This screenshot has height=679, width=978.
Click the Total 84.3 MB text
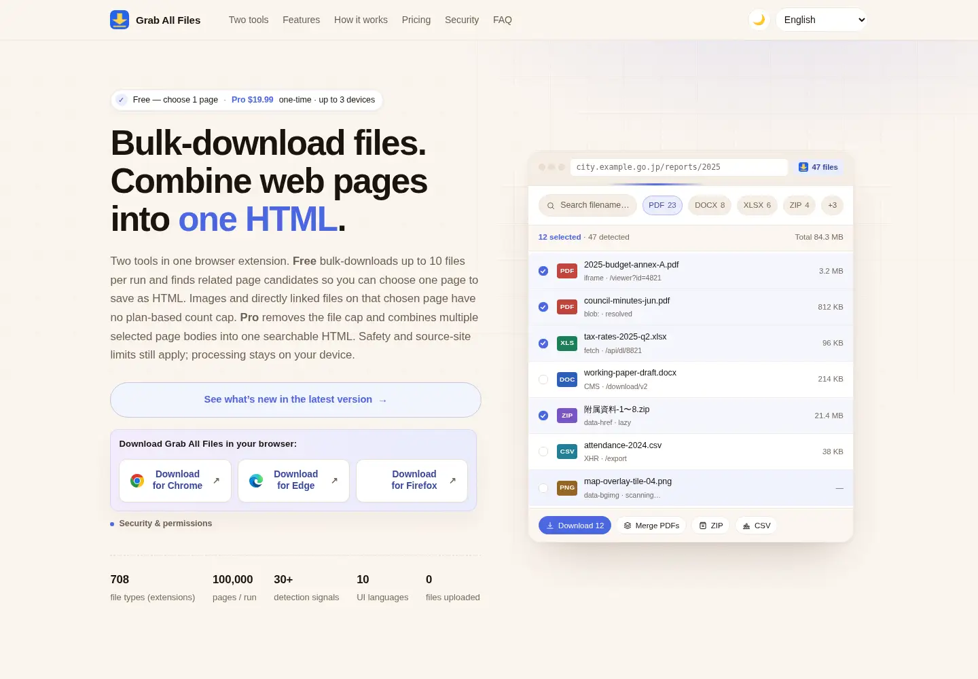click(819, 237)
